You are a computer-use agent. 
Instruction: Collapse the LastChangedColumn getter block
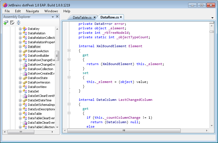click(x=69, y=113)
